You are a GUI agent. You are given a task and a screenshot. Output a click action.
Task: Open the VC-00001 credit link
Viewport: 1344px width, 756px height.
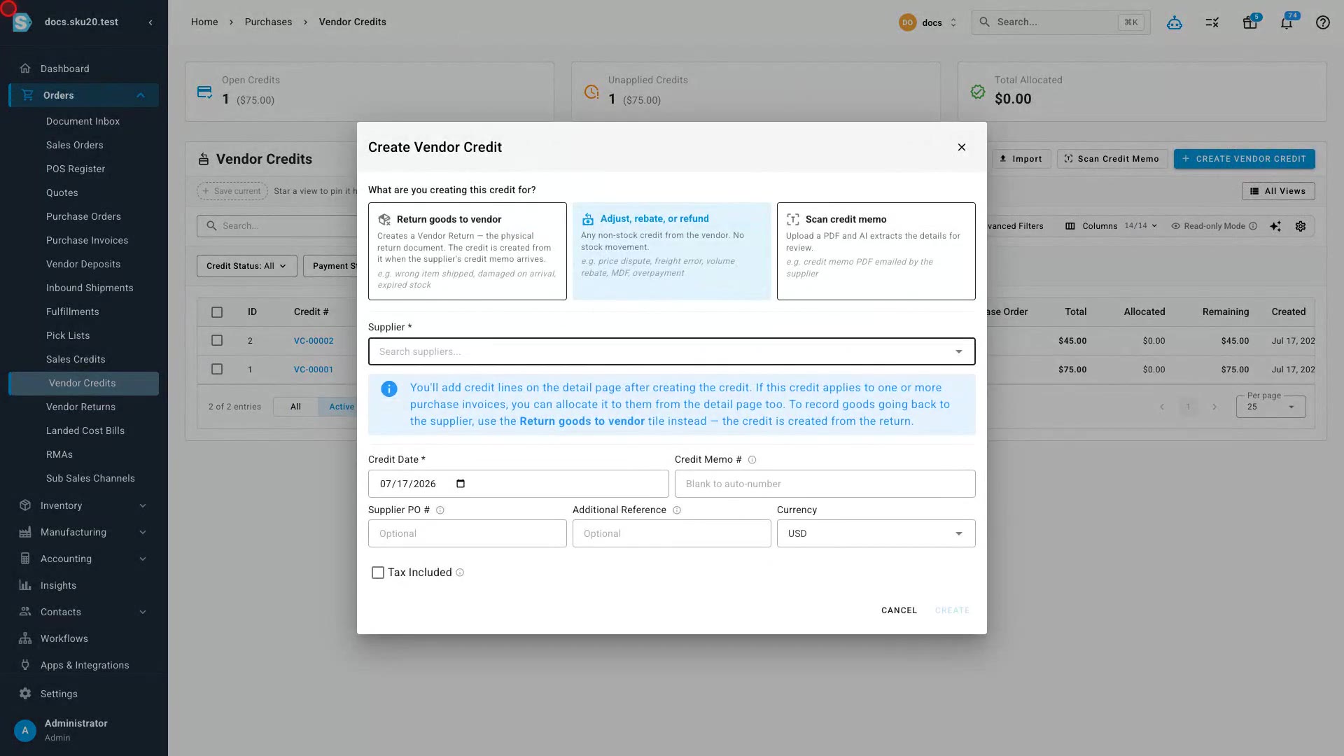[313, 370]
